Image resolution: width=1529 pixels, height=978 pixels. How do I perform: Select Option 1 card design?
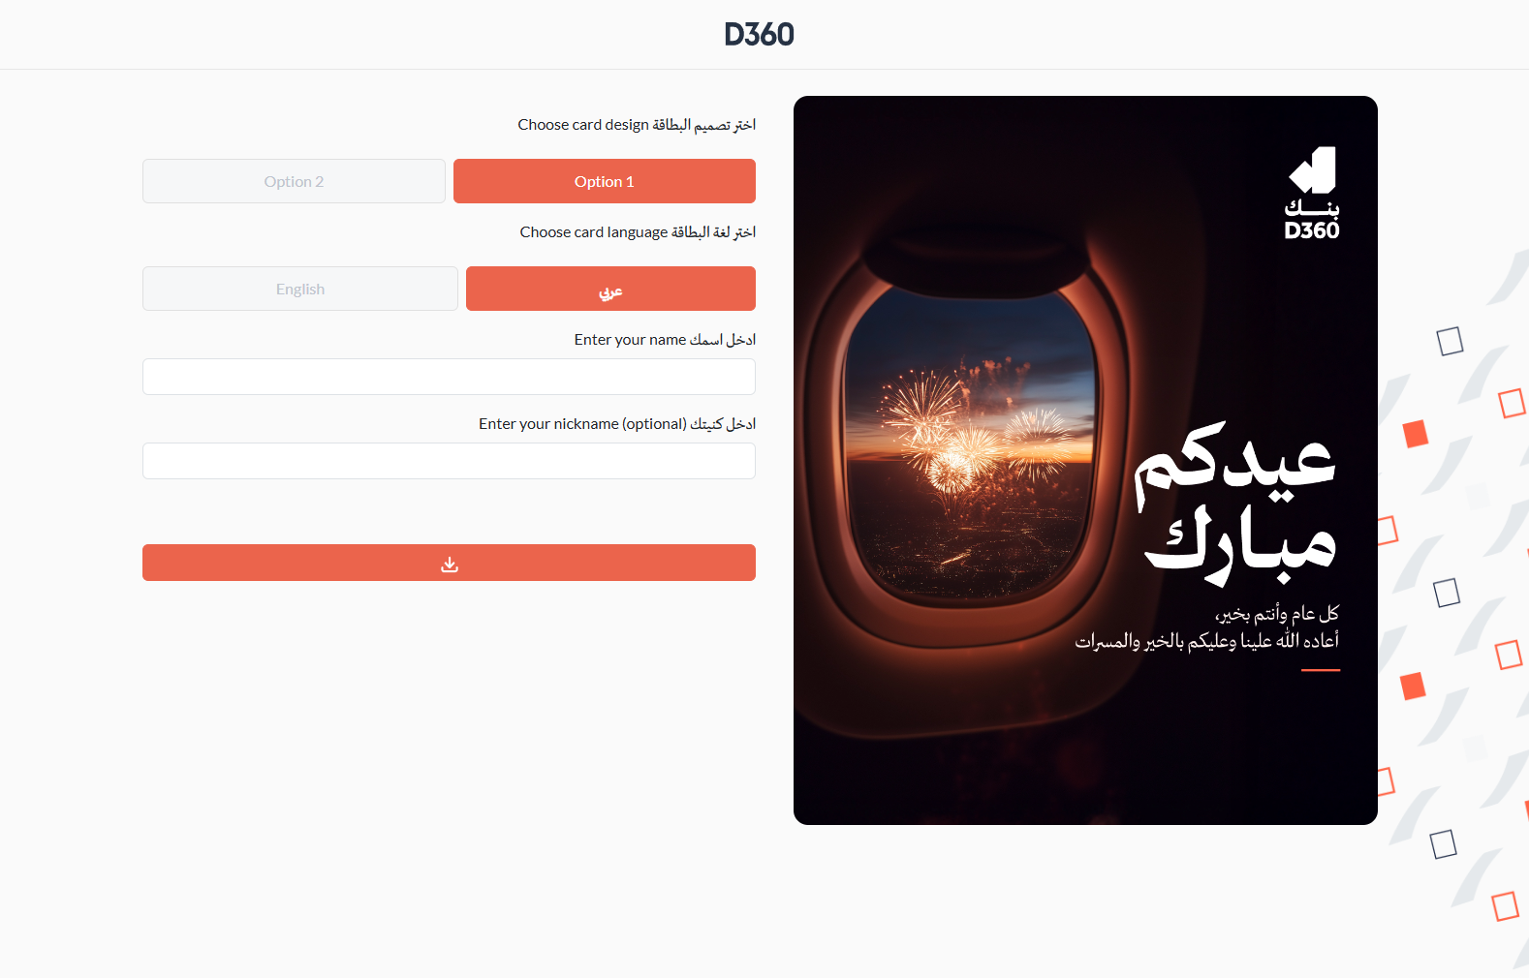(605, 181)
